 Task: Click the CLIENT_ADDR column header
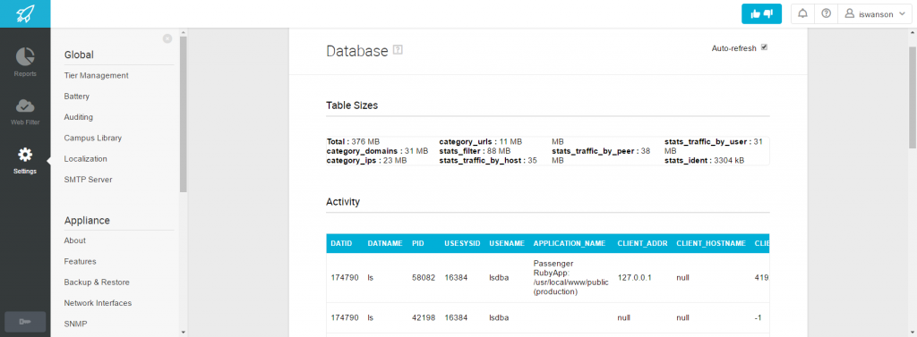click(x=642, y=243)
